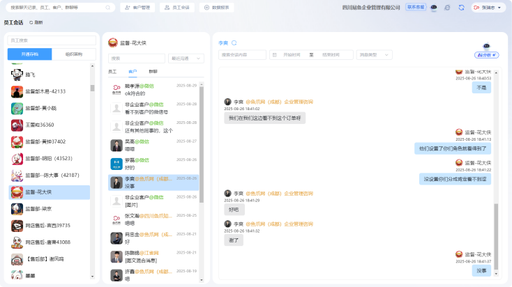Image resolution: width=512 pixels, height=287 pixels.
Task: Click the calendar icon in start time field
Action: click(274, 54)
